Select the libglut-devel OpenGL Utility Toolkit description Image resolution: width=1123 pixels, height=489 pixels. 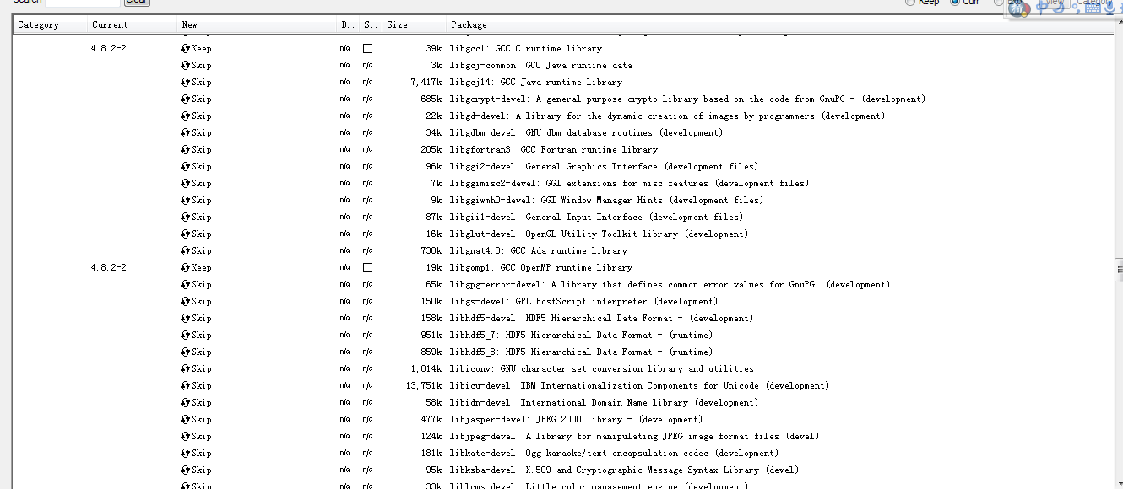599,234
